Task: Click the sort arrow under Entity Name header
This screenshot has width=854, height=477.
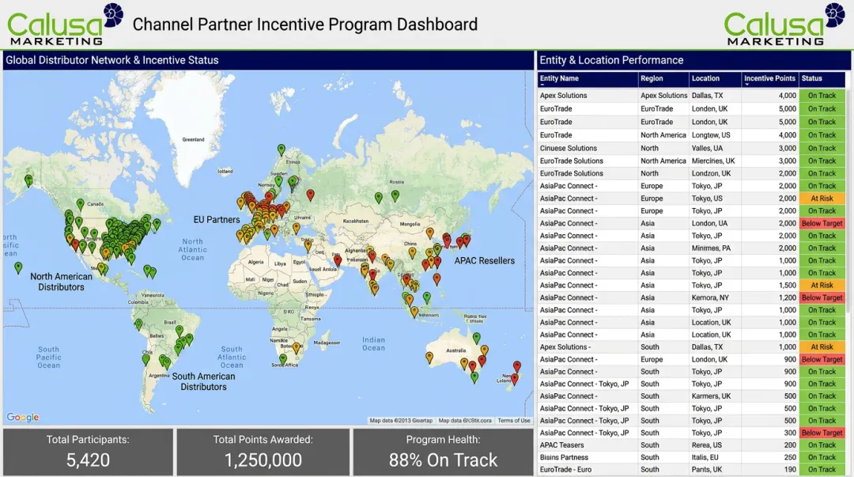Action: [x=542, y=85]
